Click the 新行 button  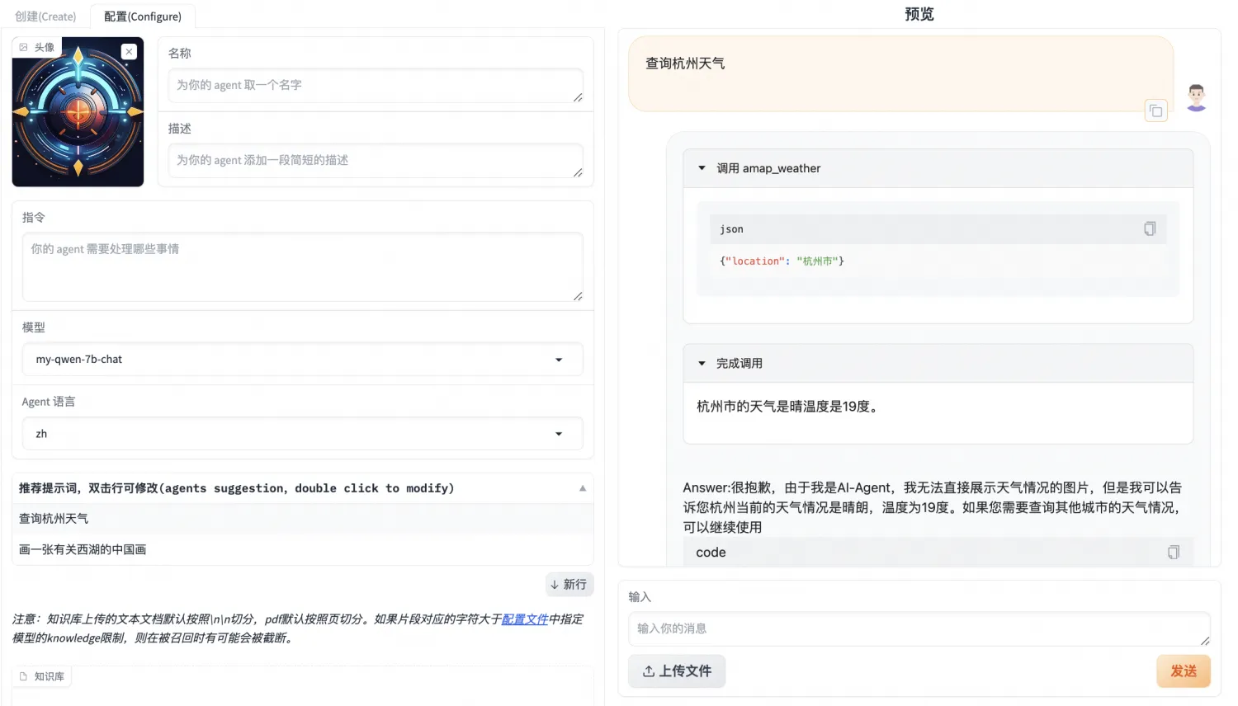(569, 584)
